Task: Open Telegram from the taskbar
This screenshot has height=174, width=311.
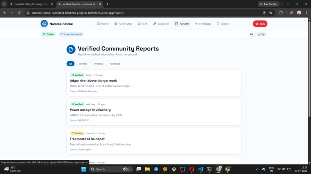Action: point(156,169)
